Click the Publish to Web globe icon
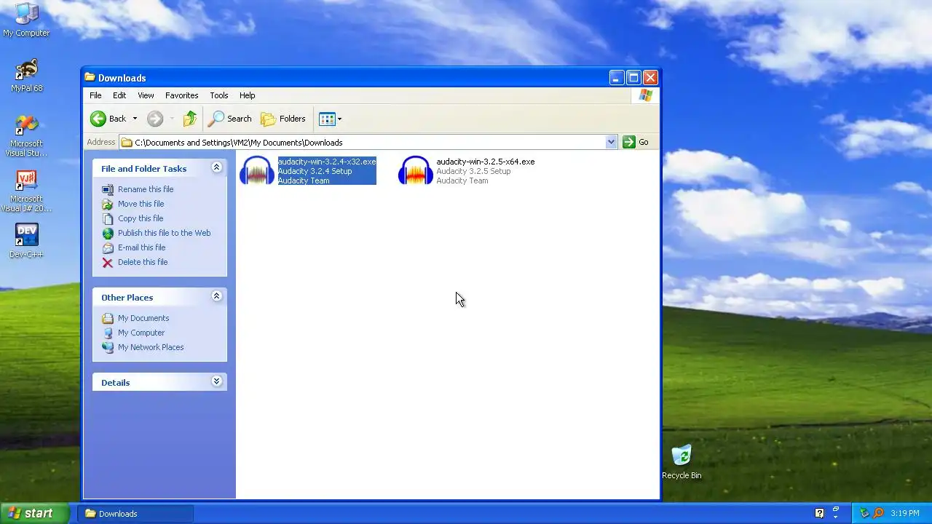This screenshot has width=932, height=524. (108, 233)
